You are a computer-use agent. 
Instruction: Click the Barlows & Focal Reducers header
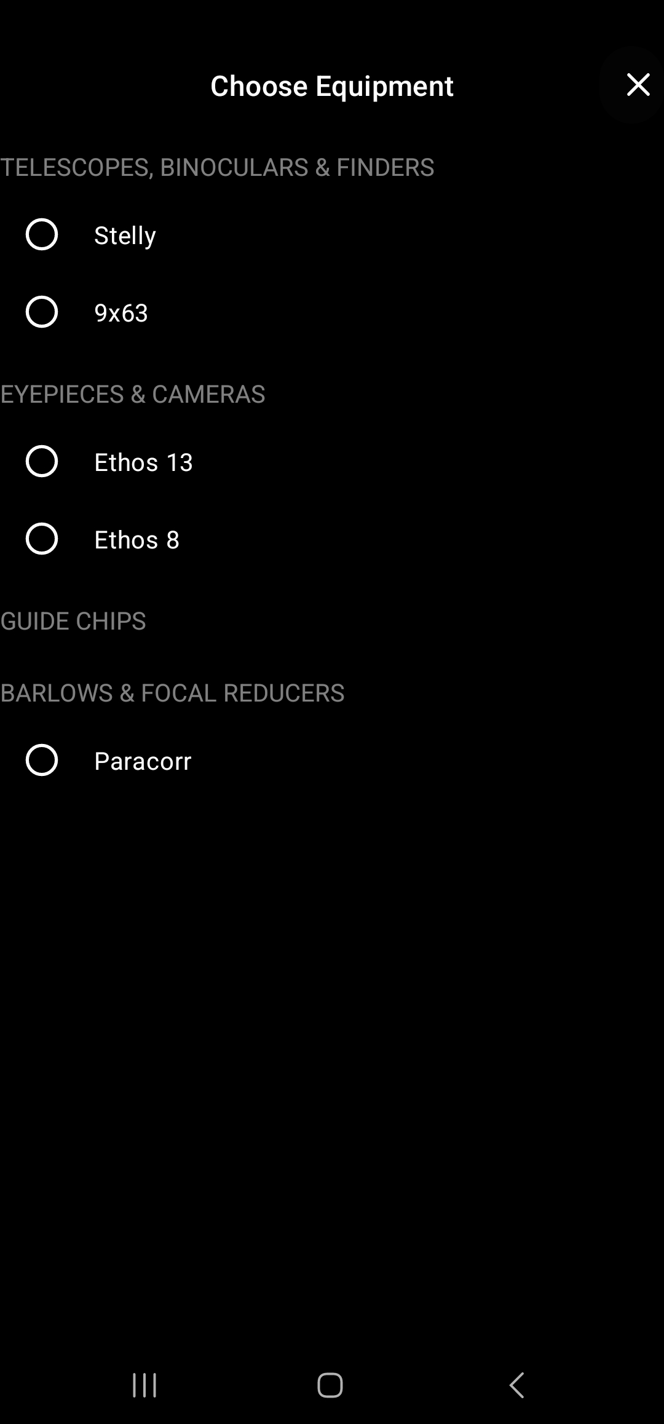pyautogui.click(x=172, y=693)
